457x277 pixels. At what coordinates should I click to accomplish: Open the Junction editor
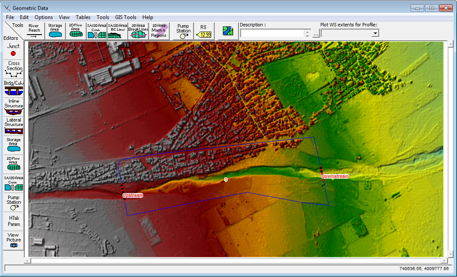click(13, 50)
